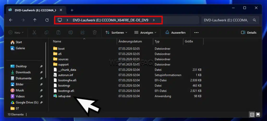Go up one folder level
The height and width of the screenshot is (121, 267).
pyautogui.click(x=35, y=20)
